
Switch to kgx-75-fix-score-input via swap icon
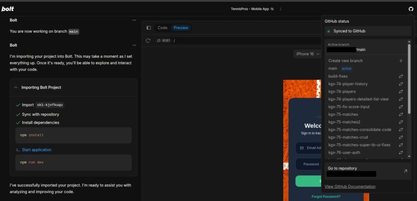point(401,107)
